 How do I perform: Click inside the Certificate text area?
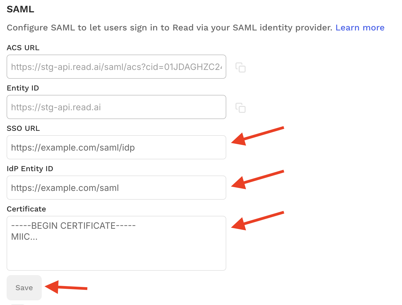[116, 243]
